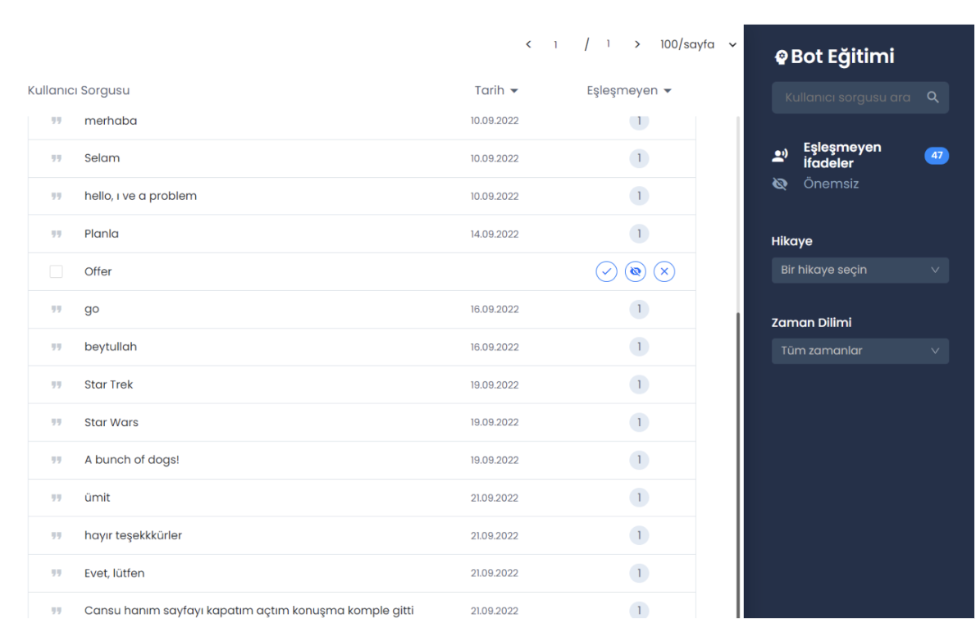Viewport: 976px width, 623px height.
Task: Click quote icon of Planla row
Action: click(x=57, y=234)
